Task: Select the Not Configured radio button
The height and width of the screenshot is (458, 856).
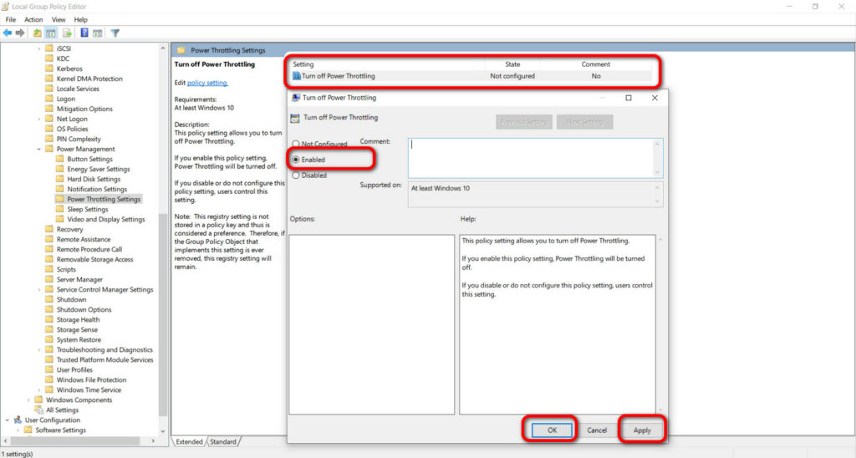Action: point(296,144)
